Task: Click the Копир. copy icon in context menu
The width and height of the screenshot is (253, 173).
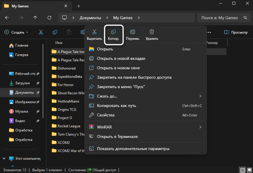Action: pyautogui.click(x=113, y=32)
